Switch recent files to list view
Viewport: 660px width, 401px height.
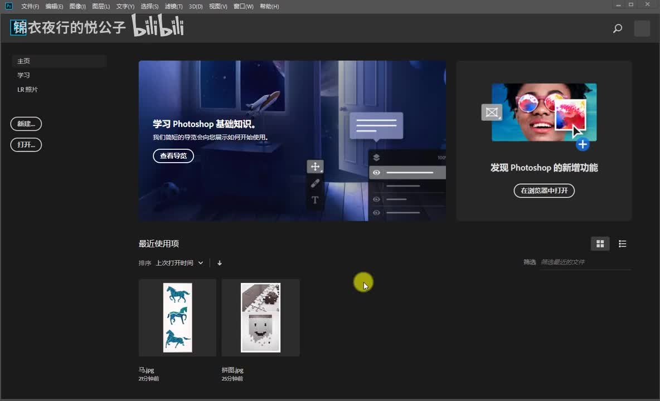point(622,244)
